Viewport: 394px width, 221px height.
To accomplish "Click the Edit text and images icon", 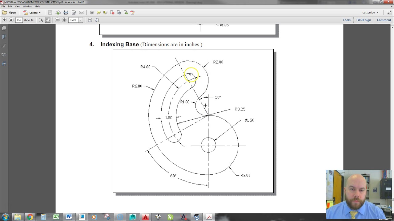I will 74,13.
